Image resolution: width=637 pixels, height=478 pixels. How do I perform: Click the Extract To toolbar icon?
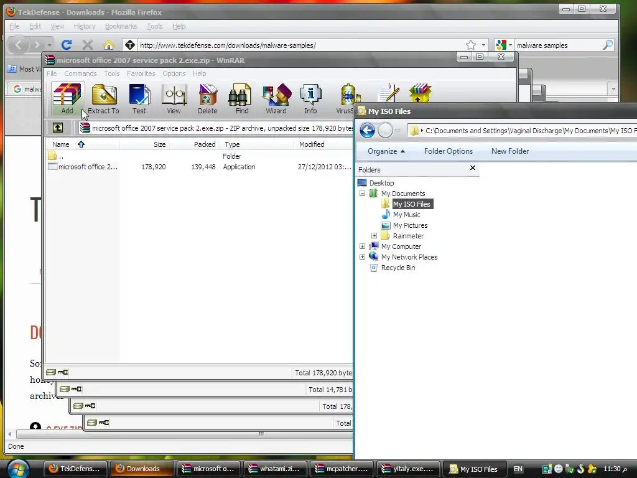pyautogui.click(x=104, y=98)
